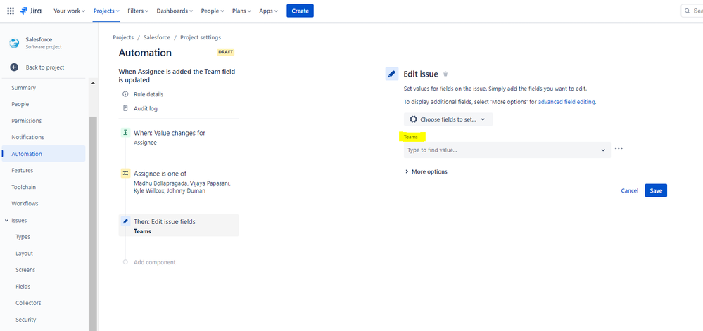The height and width of the screenshot is (331, 703).
Task: Click the Back to project arrow icon
Action: (14, 67)
